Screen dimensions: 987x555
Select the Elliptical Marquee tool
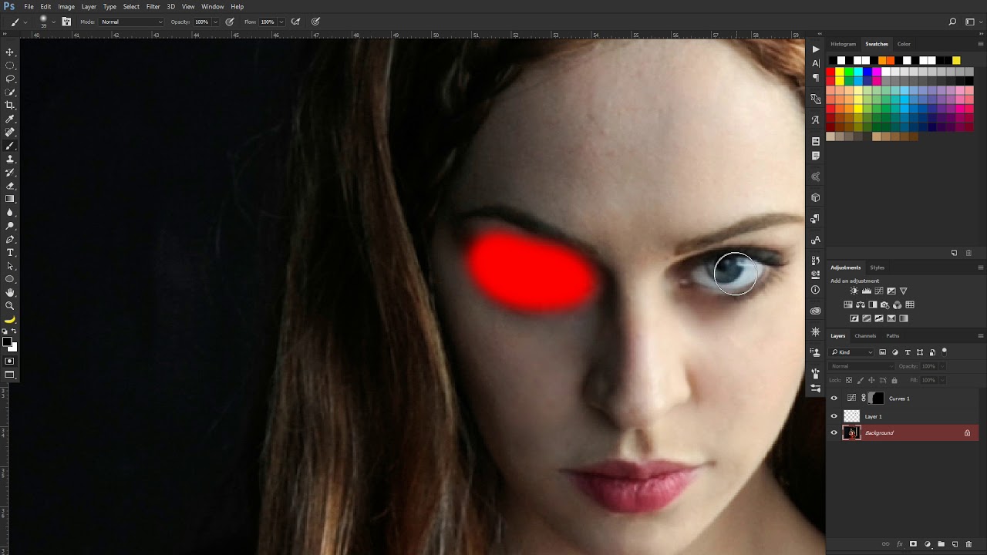click(10, 66)
